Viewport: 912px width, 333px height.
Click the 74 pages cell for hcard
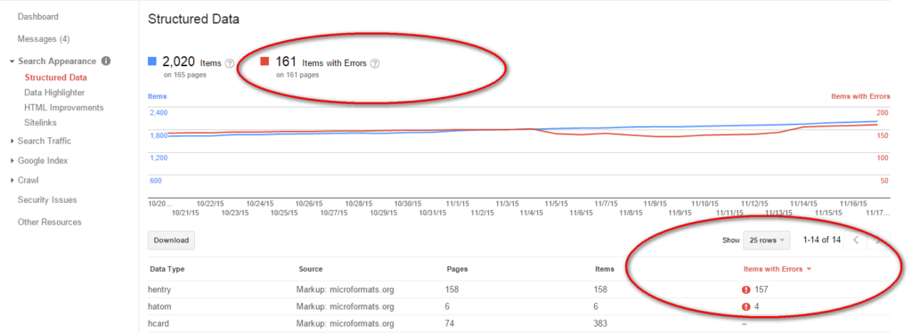click(x=451, y=323)
